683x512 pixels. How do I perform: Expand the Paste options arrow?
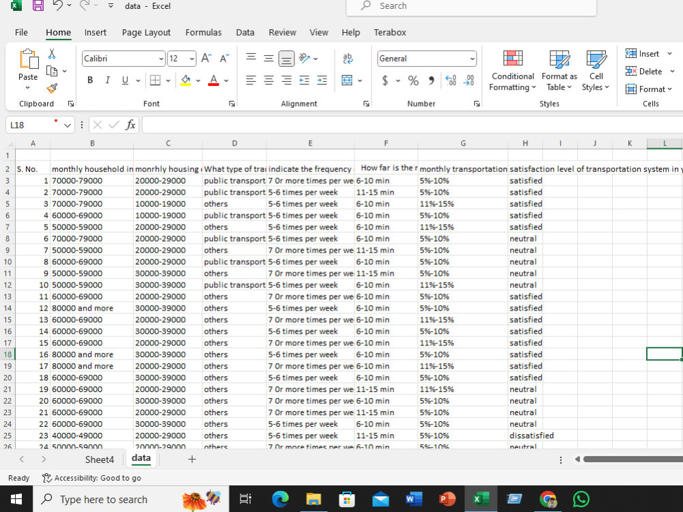pyautogui.click(x=28, y=87)
